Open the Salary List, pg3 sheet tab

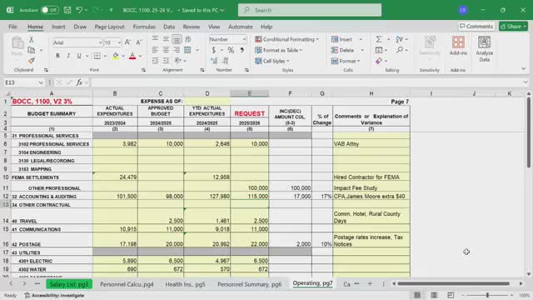click(x=69, y=284)
